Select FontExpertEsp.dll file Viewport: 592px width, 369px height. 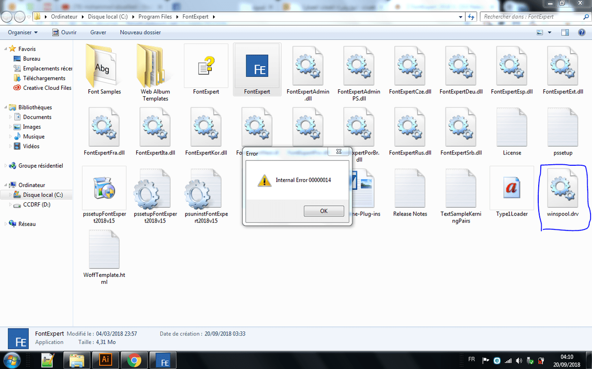pyautogui.click(x=512, y=69)
